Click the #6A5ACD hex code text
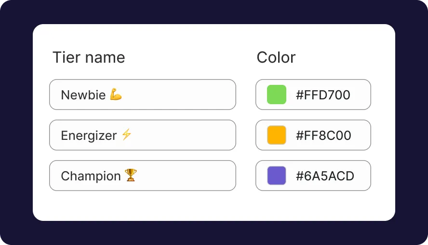 coord(325,176)
